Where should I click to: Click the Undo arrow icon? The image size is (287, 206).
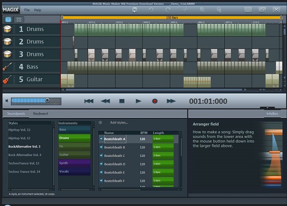pos(152,10)
